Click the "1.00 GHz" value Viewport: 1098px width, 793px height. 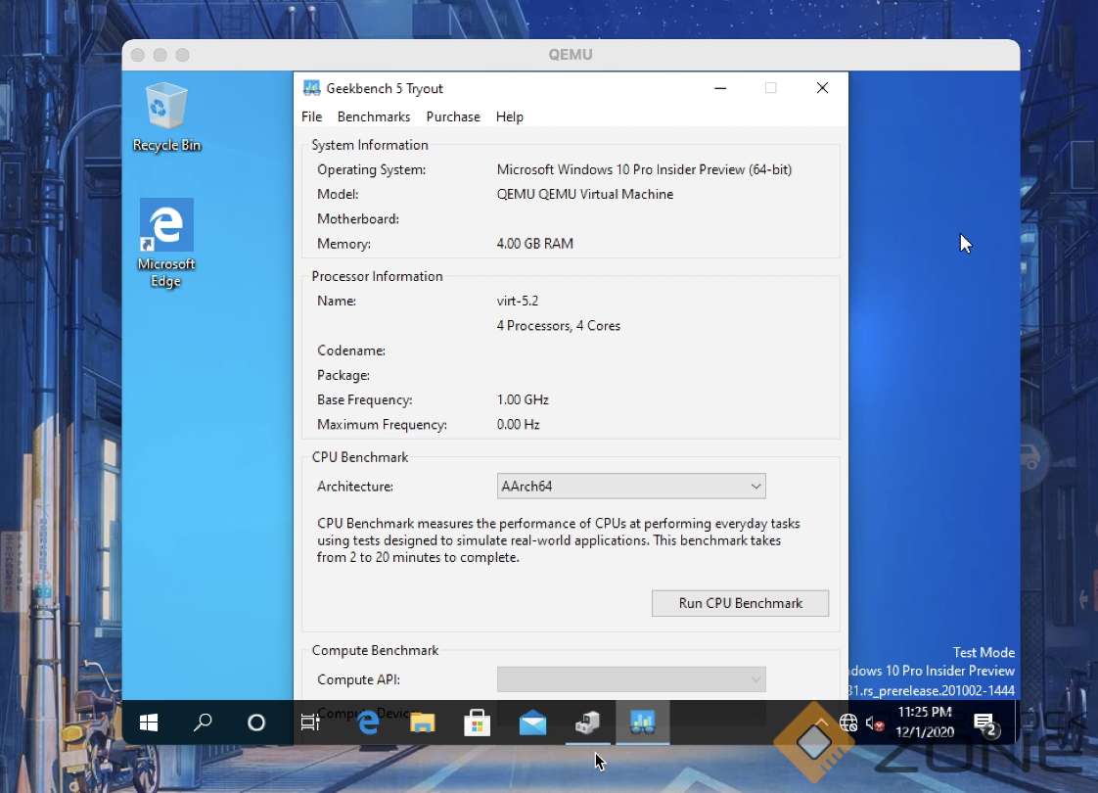523,400
